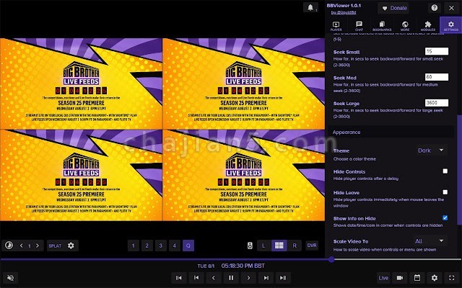The width and height of the screenshot is (462, 288).
Task: Select the R layout button
Action: click(295, 246)
